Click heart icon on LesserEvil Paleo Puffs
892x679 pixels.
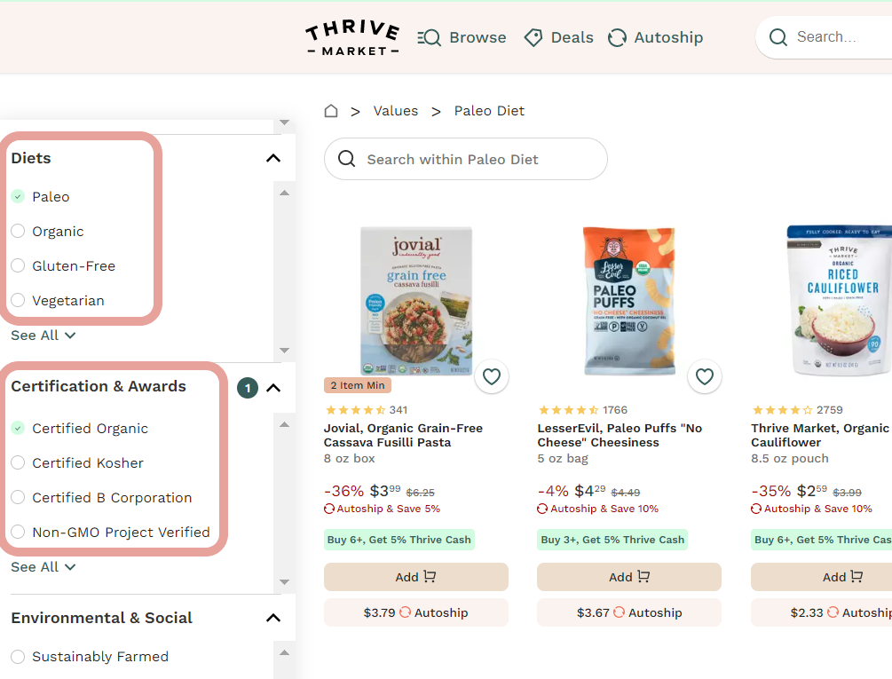tap(705, 377)
